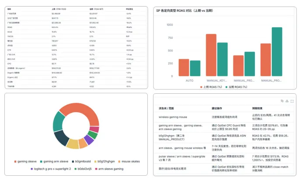Click the TACOS row label in metrics table
Image resolution: width=303 pixels, height=181 pixels.
pos(10,37)
